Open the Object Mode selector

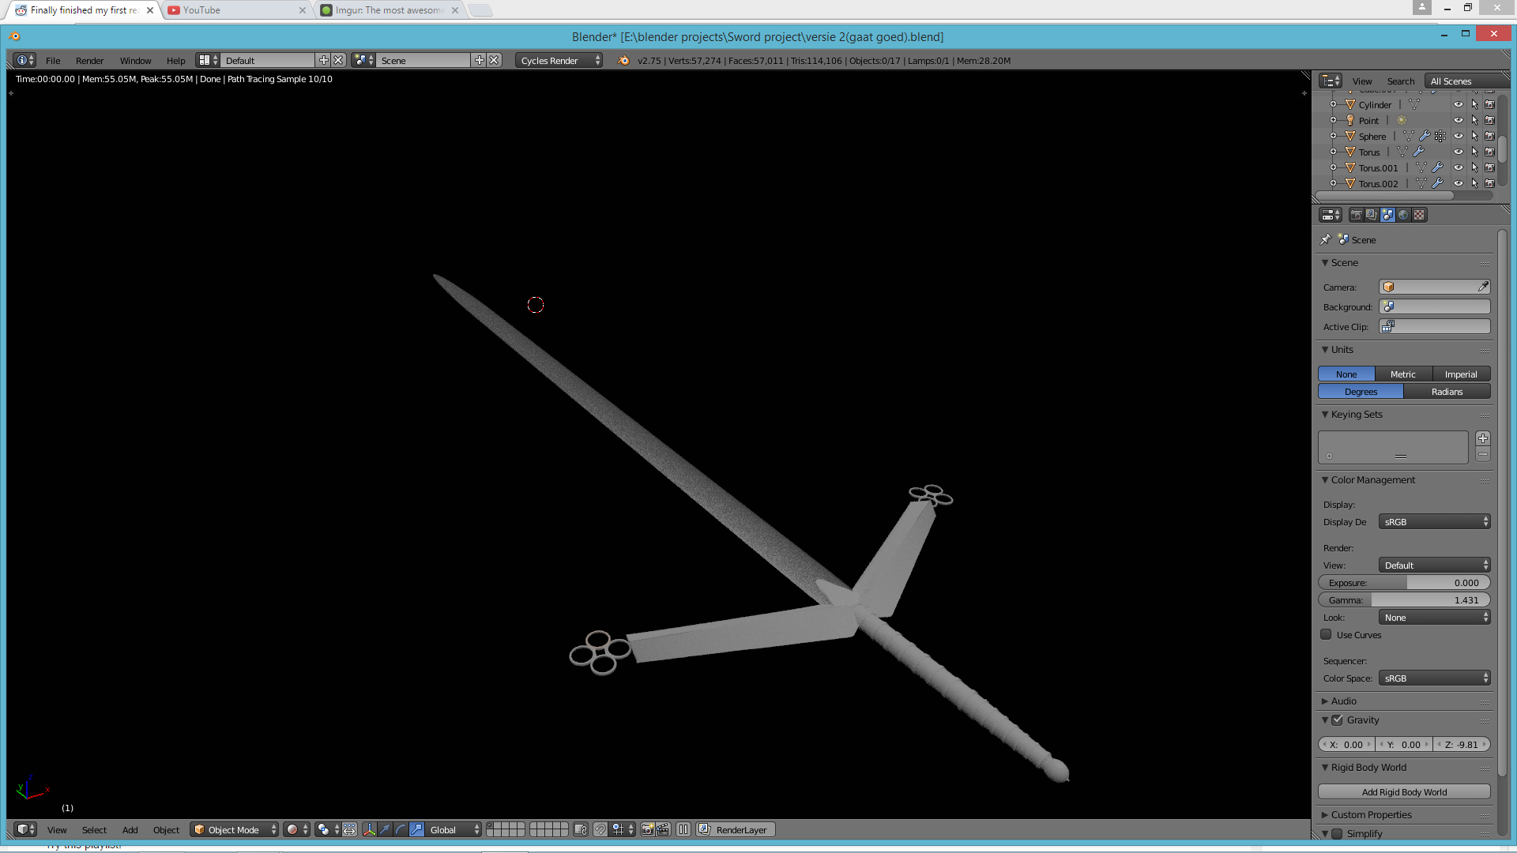235,829
